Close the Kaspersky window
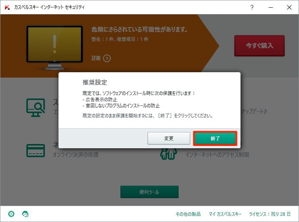 tap(289, 7)
